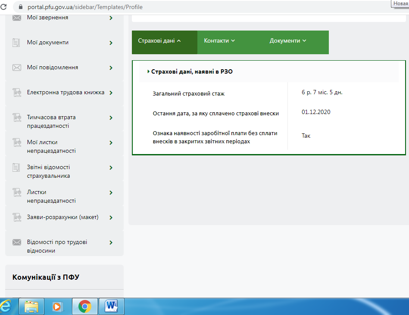Go to Відомості про трудові відносини
The image size is (409, 315).
click(x=57, y=247)
